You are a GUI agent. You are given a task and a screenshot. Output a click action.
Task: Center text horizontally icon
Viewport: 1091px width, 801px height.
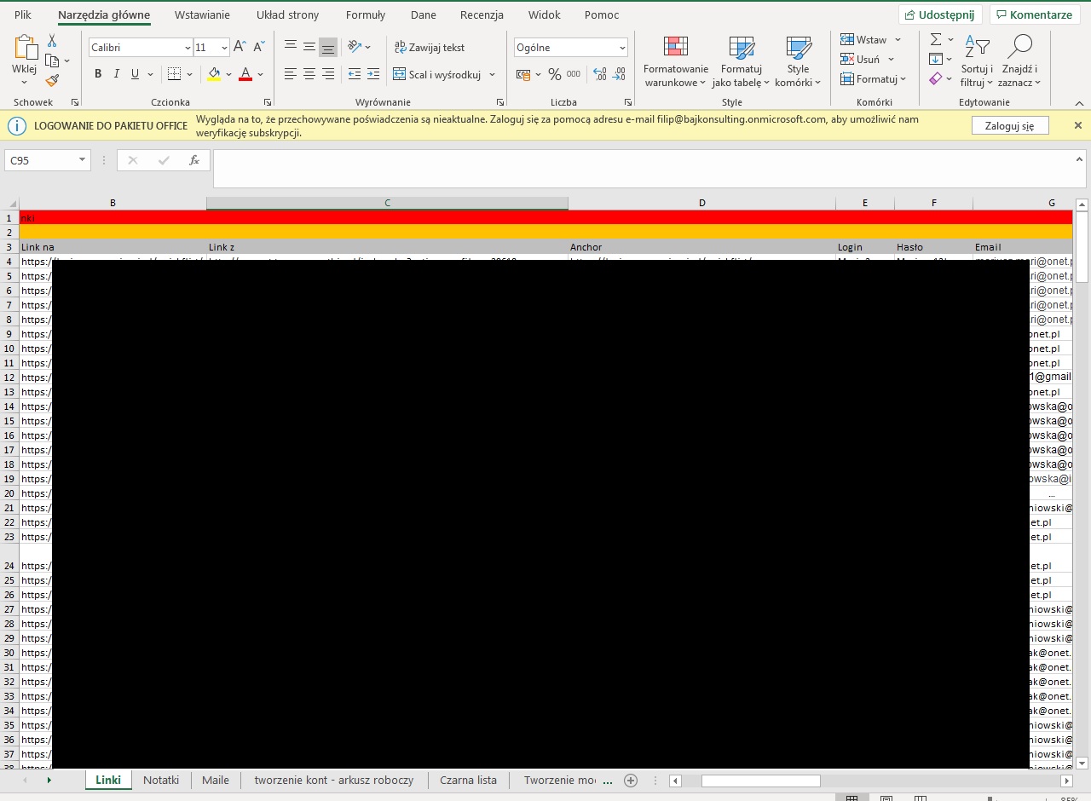click(309, 74)
